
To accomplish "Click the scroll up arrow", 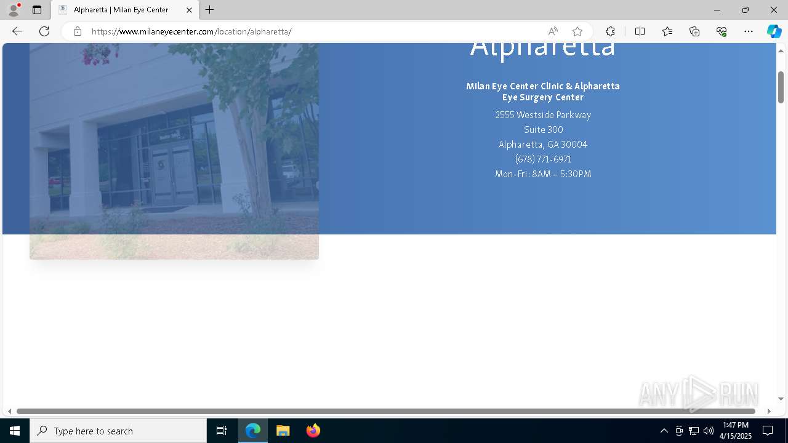I will tap(781, 50).
